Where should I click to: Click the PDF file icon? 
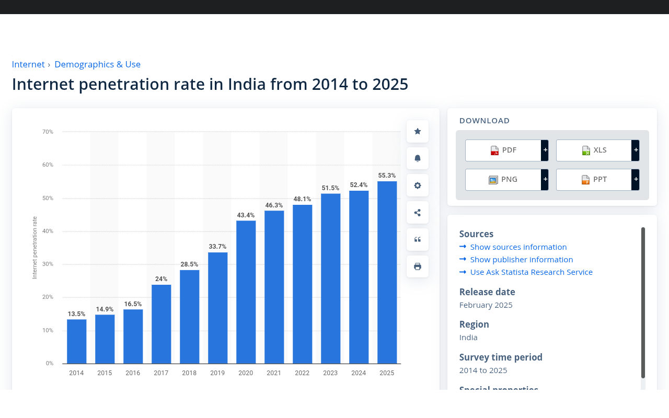[494, 150]
